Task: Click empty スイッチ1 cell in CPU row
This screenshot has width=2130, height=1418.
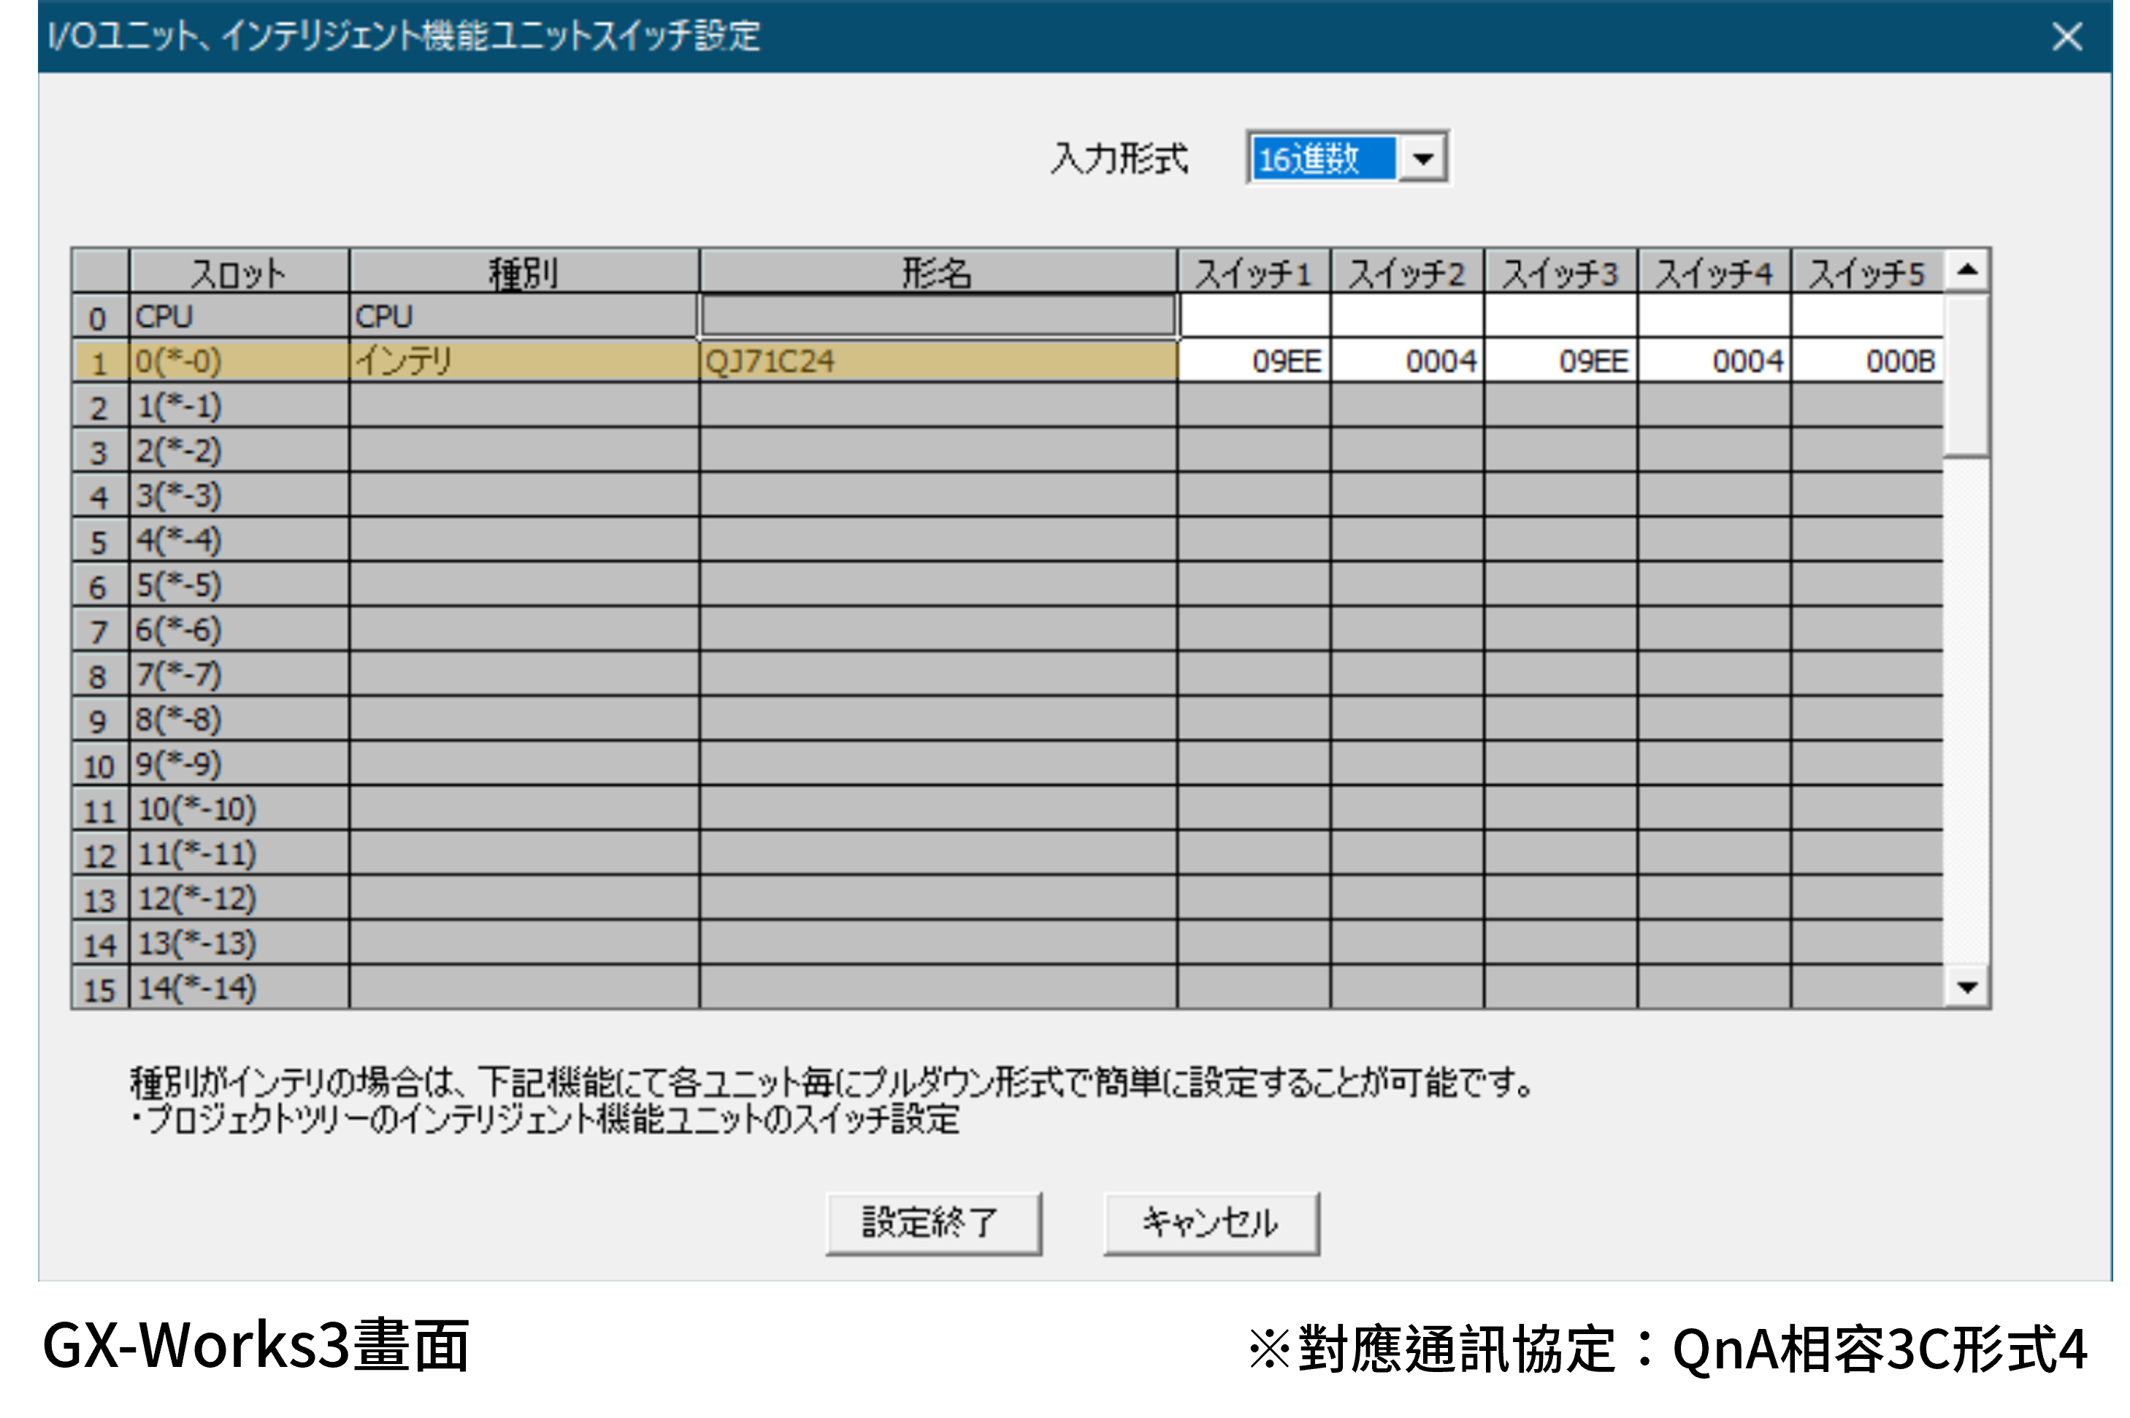Action: pos(1253,317)
